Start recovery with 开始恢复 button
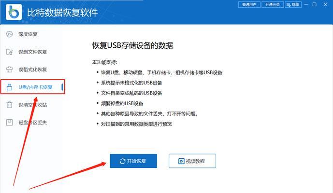Viewport: 333px width, 193px height. [133, 161]
